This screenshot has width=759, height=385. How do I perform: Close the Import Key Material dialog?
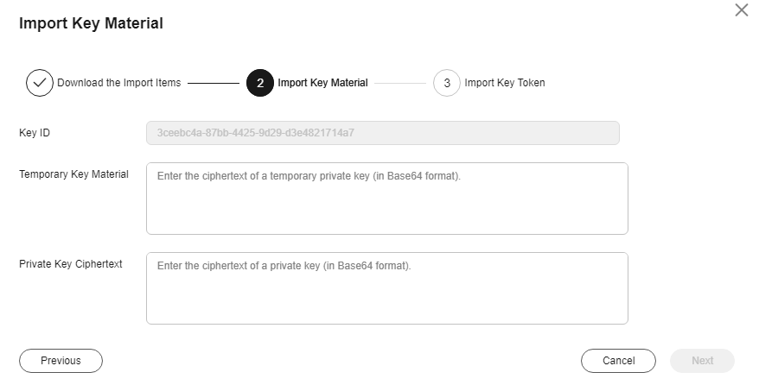click(741, 10)
